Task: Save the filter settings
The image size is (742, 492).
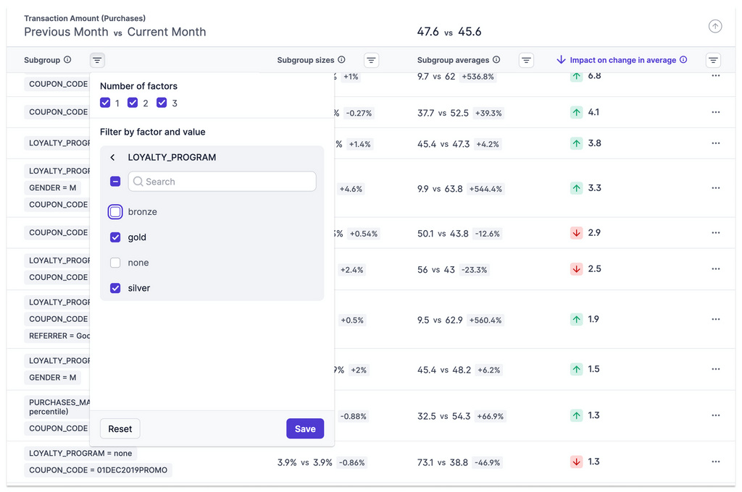Action: pos(305,429)
